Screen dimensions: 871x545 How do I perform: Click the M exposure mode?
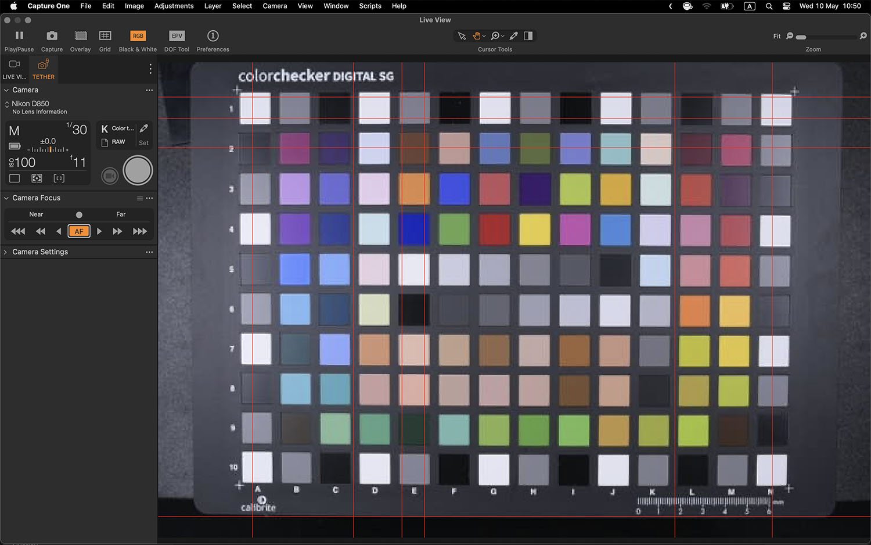tap(15, 131)
